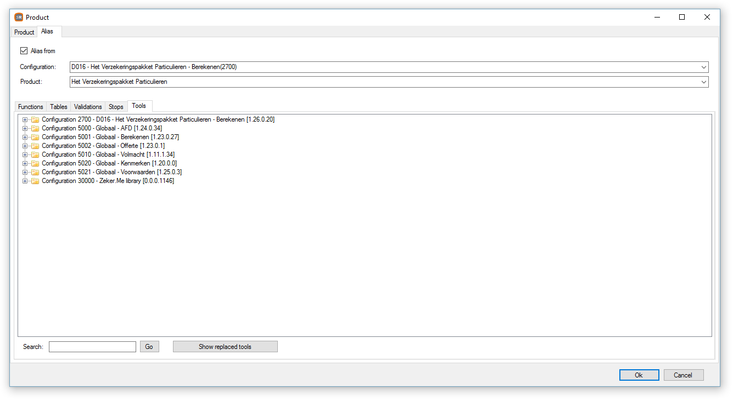
Task: Click folder icon of Configuration 5002 Offerte row
Action: 35,146
